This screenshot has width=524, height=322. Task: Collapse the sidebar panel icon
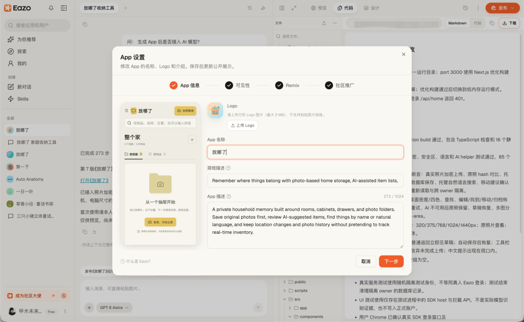[x=64, y=8]
